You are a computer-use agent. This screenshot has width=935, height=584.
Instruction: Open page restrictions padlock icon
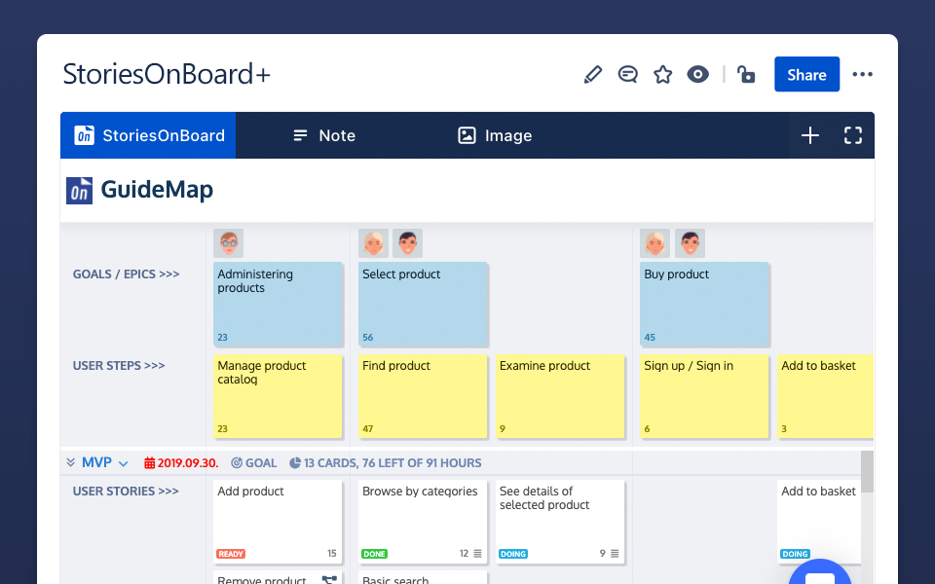(x=746, y=75)
